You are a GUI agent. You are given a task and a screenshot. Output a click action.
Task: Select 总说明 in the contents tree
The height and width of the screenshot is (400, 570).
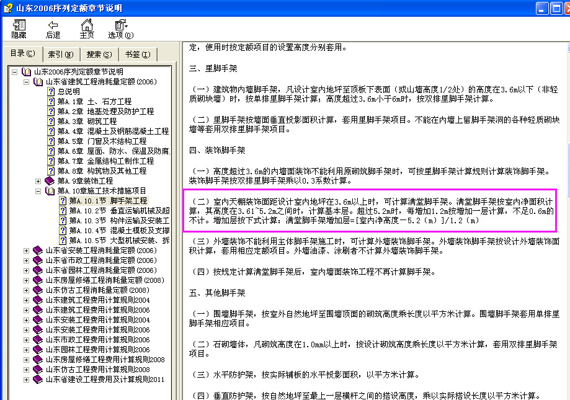68,92
